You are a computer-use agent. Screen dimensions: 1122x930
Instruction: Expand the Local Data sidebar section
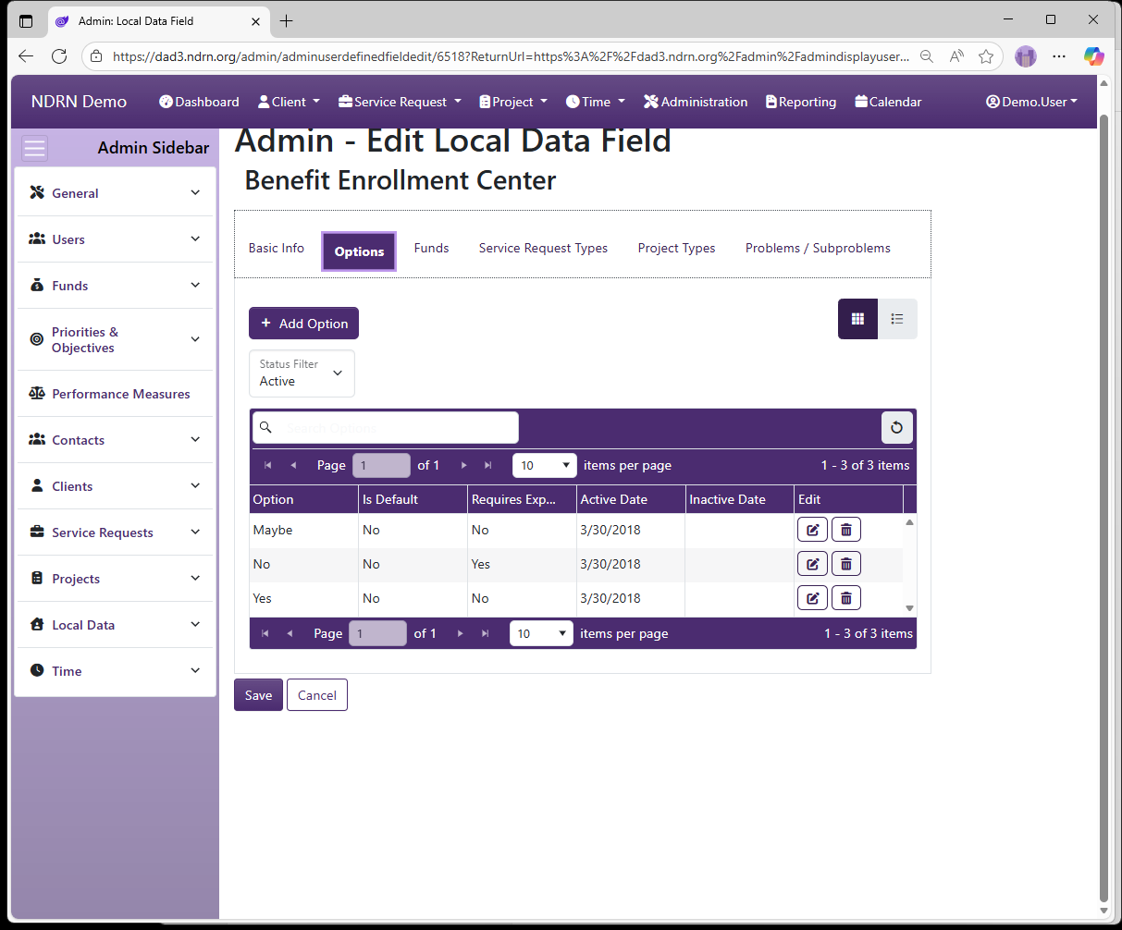click(x=116, y=625)
